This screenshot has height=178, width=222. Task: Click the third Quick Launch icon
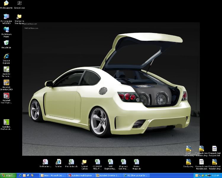point(28,175)
